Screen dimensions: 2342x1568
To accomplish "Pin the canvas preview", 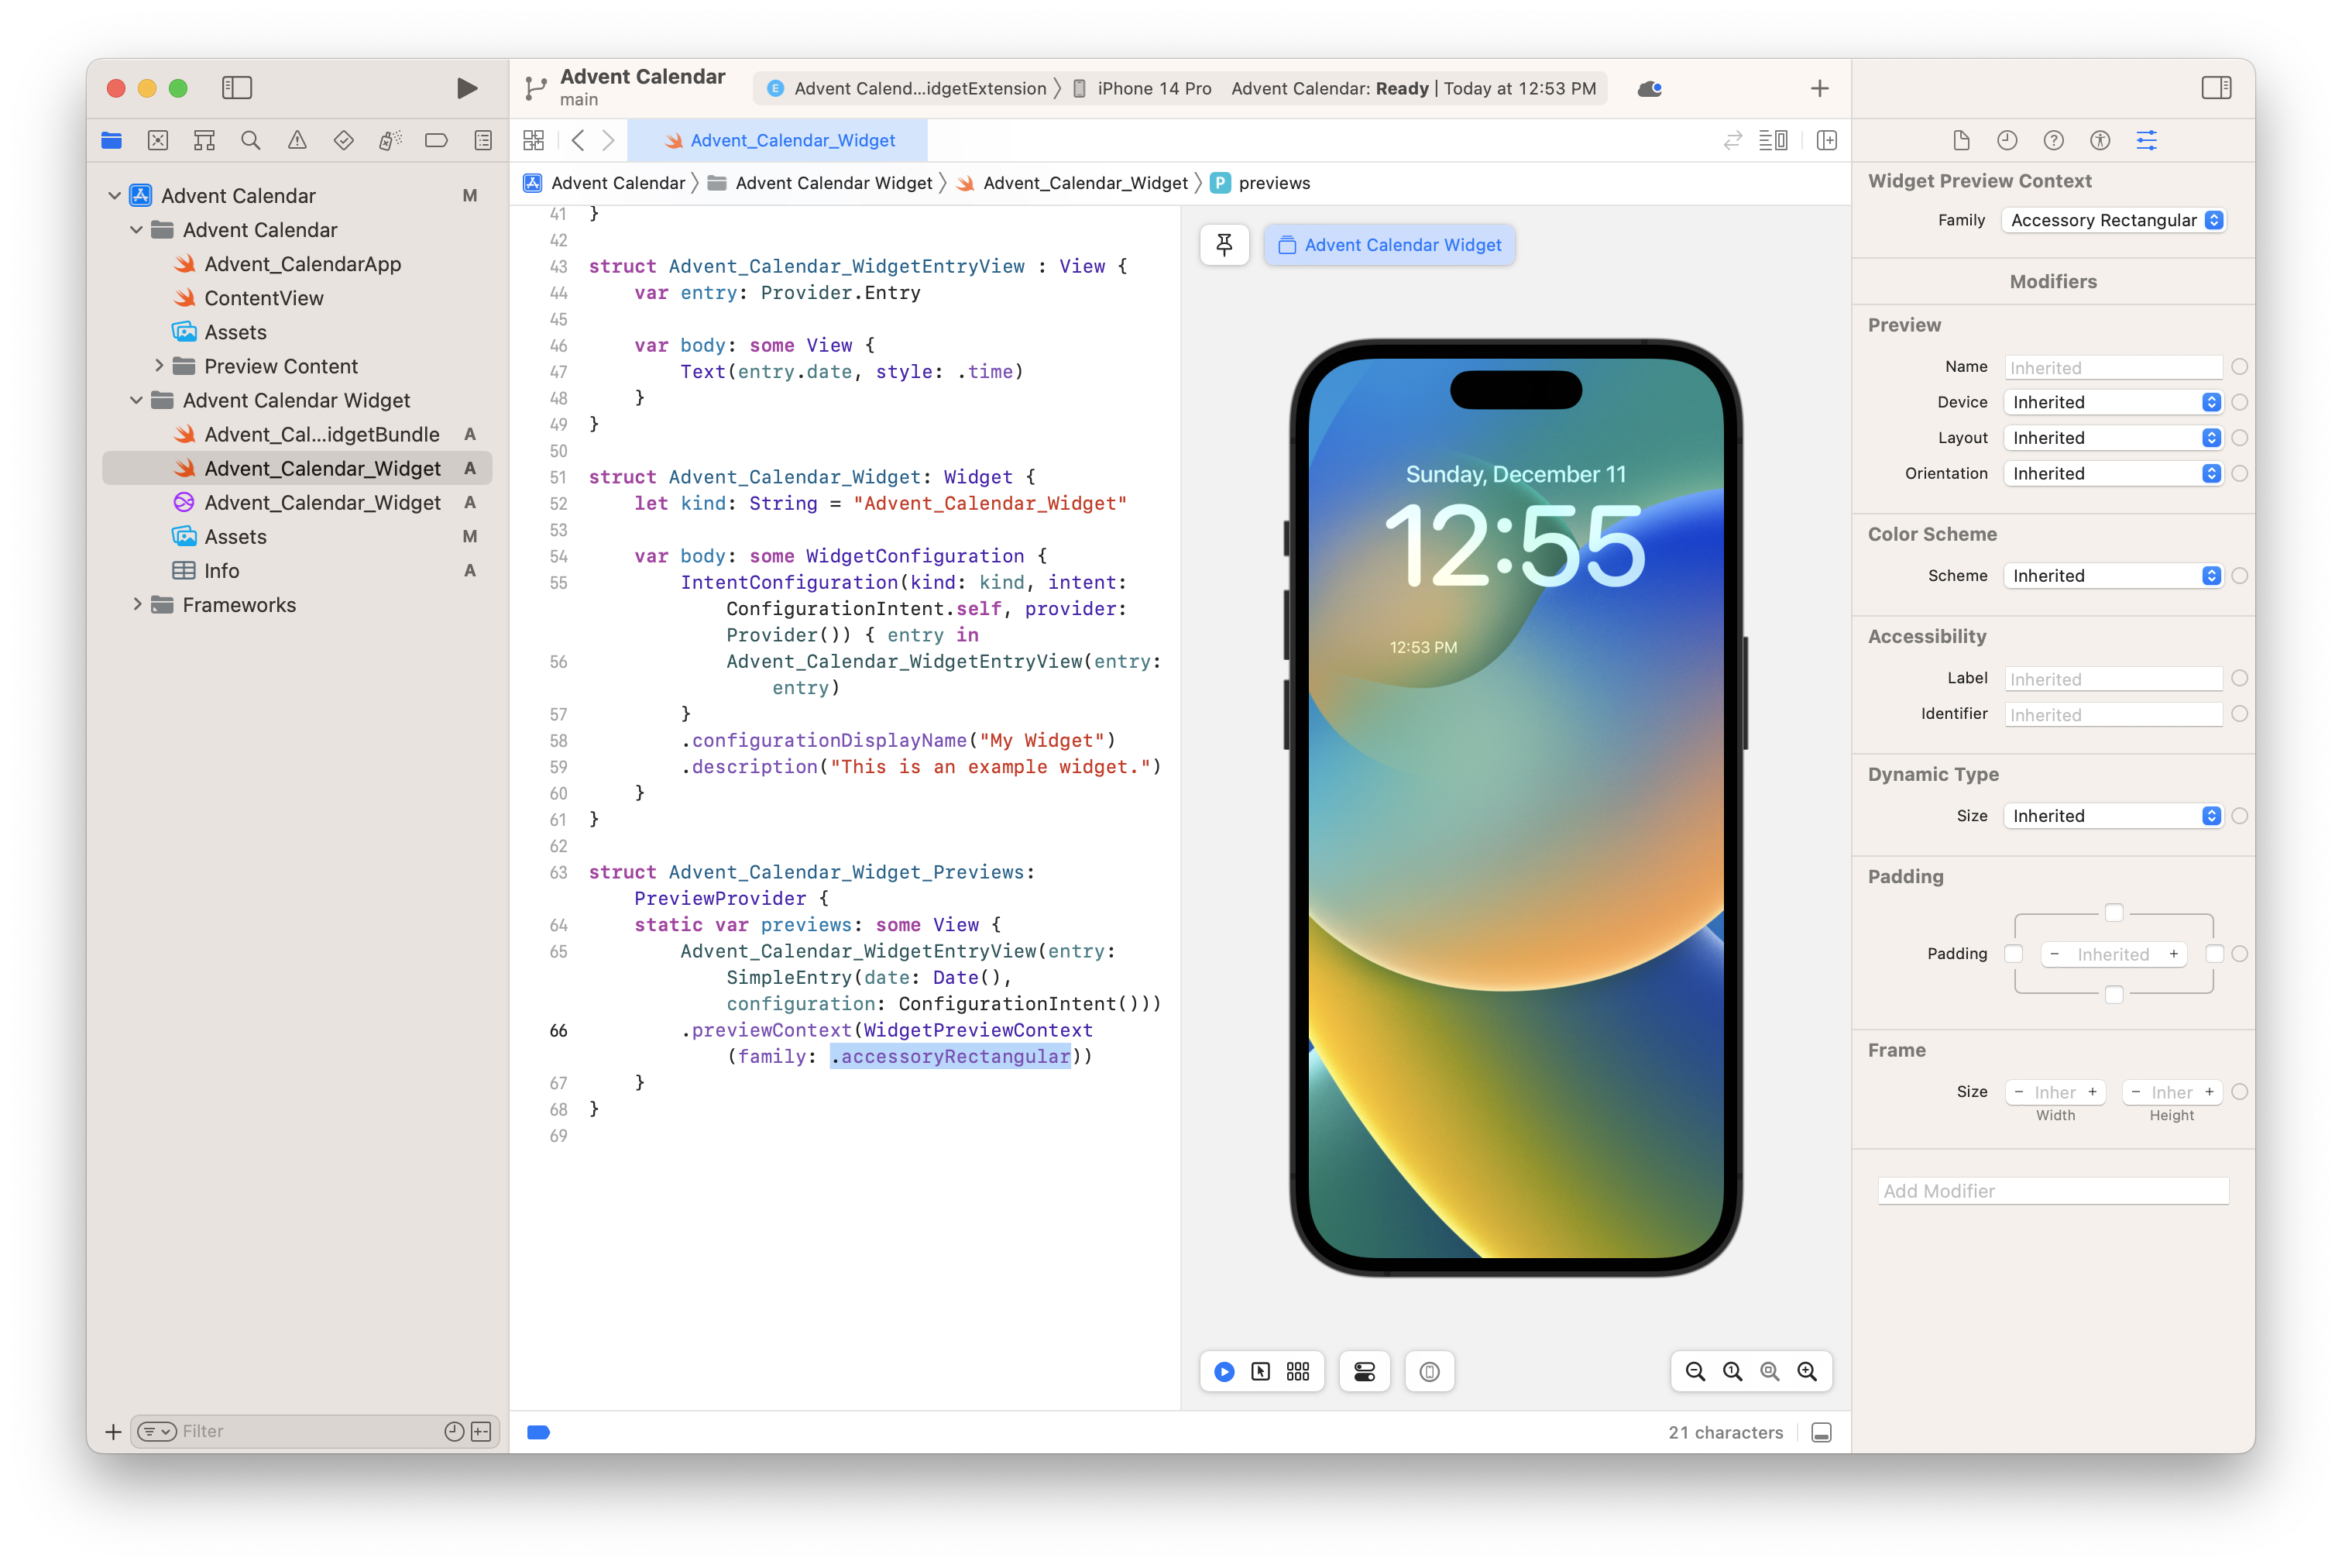I will pyautogui.click(x=1224, y=245).
